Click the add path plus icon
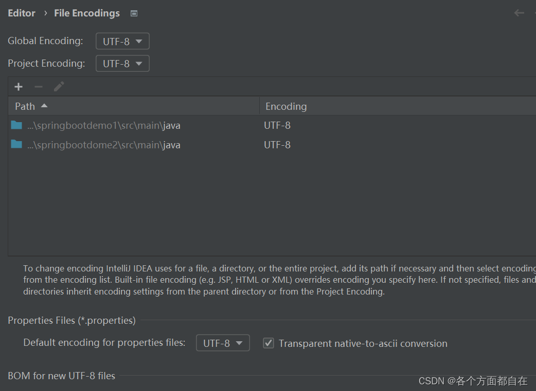 (x=18, y=86)
